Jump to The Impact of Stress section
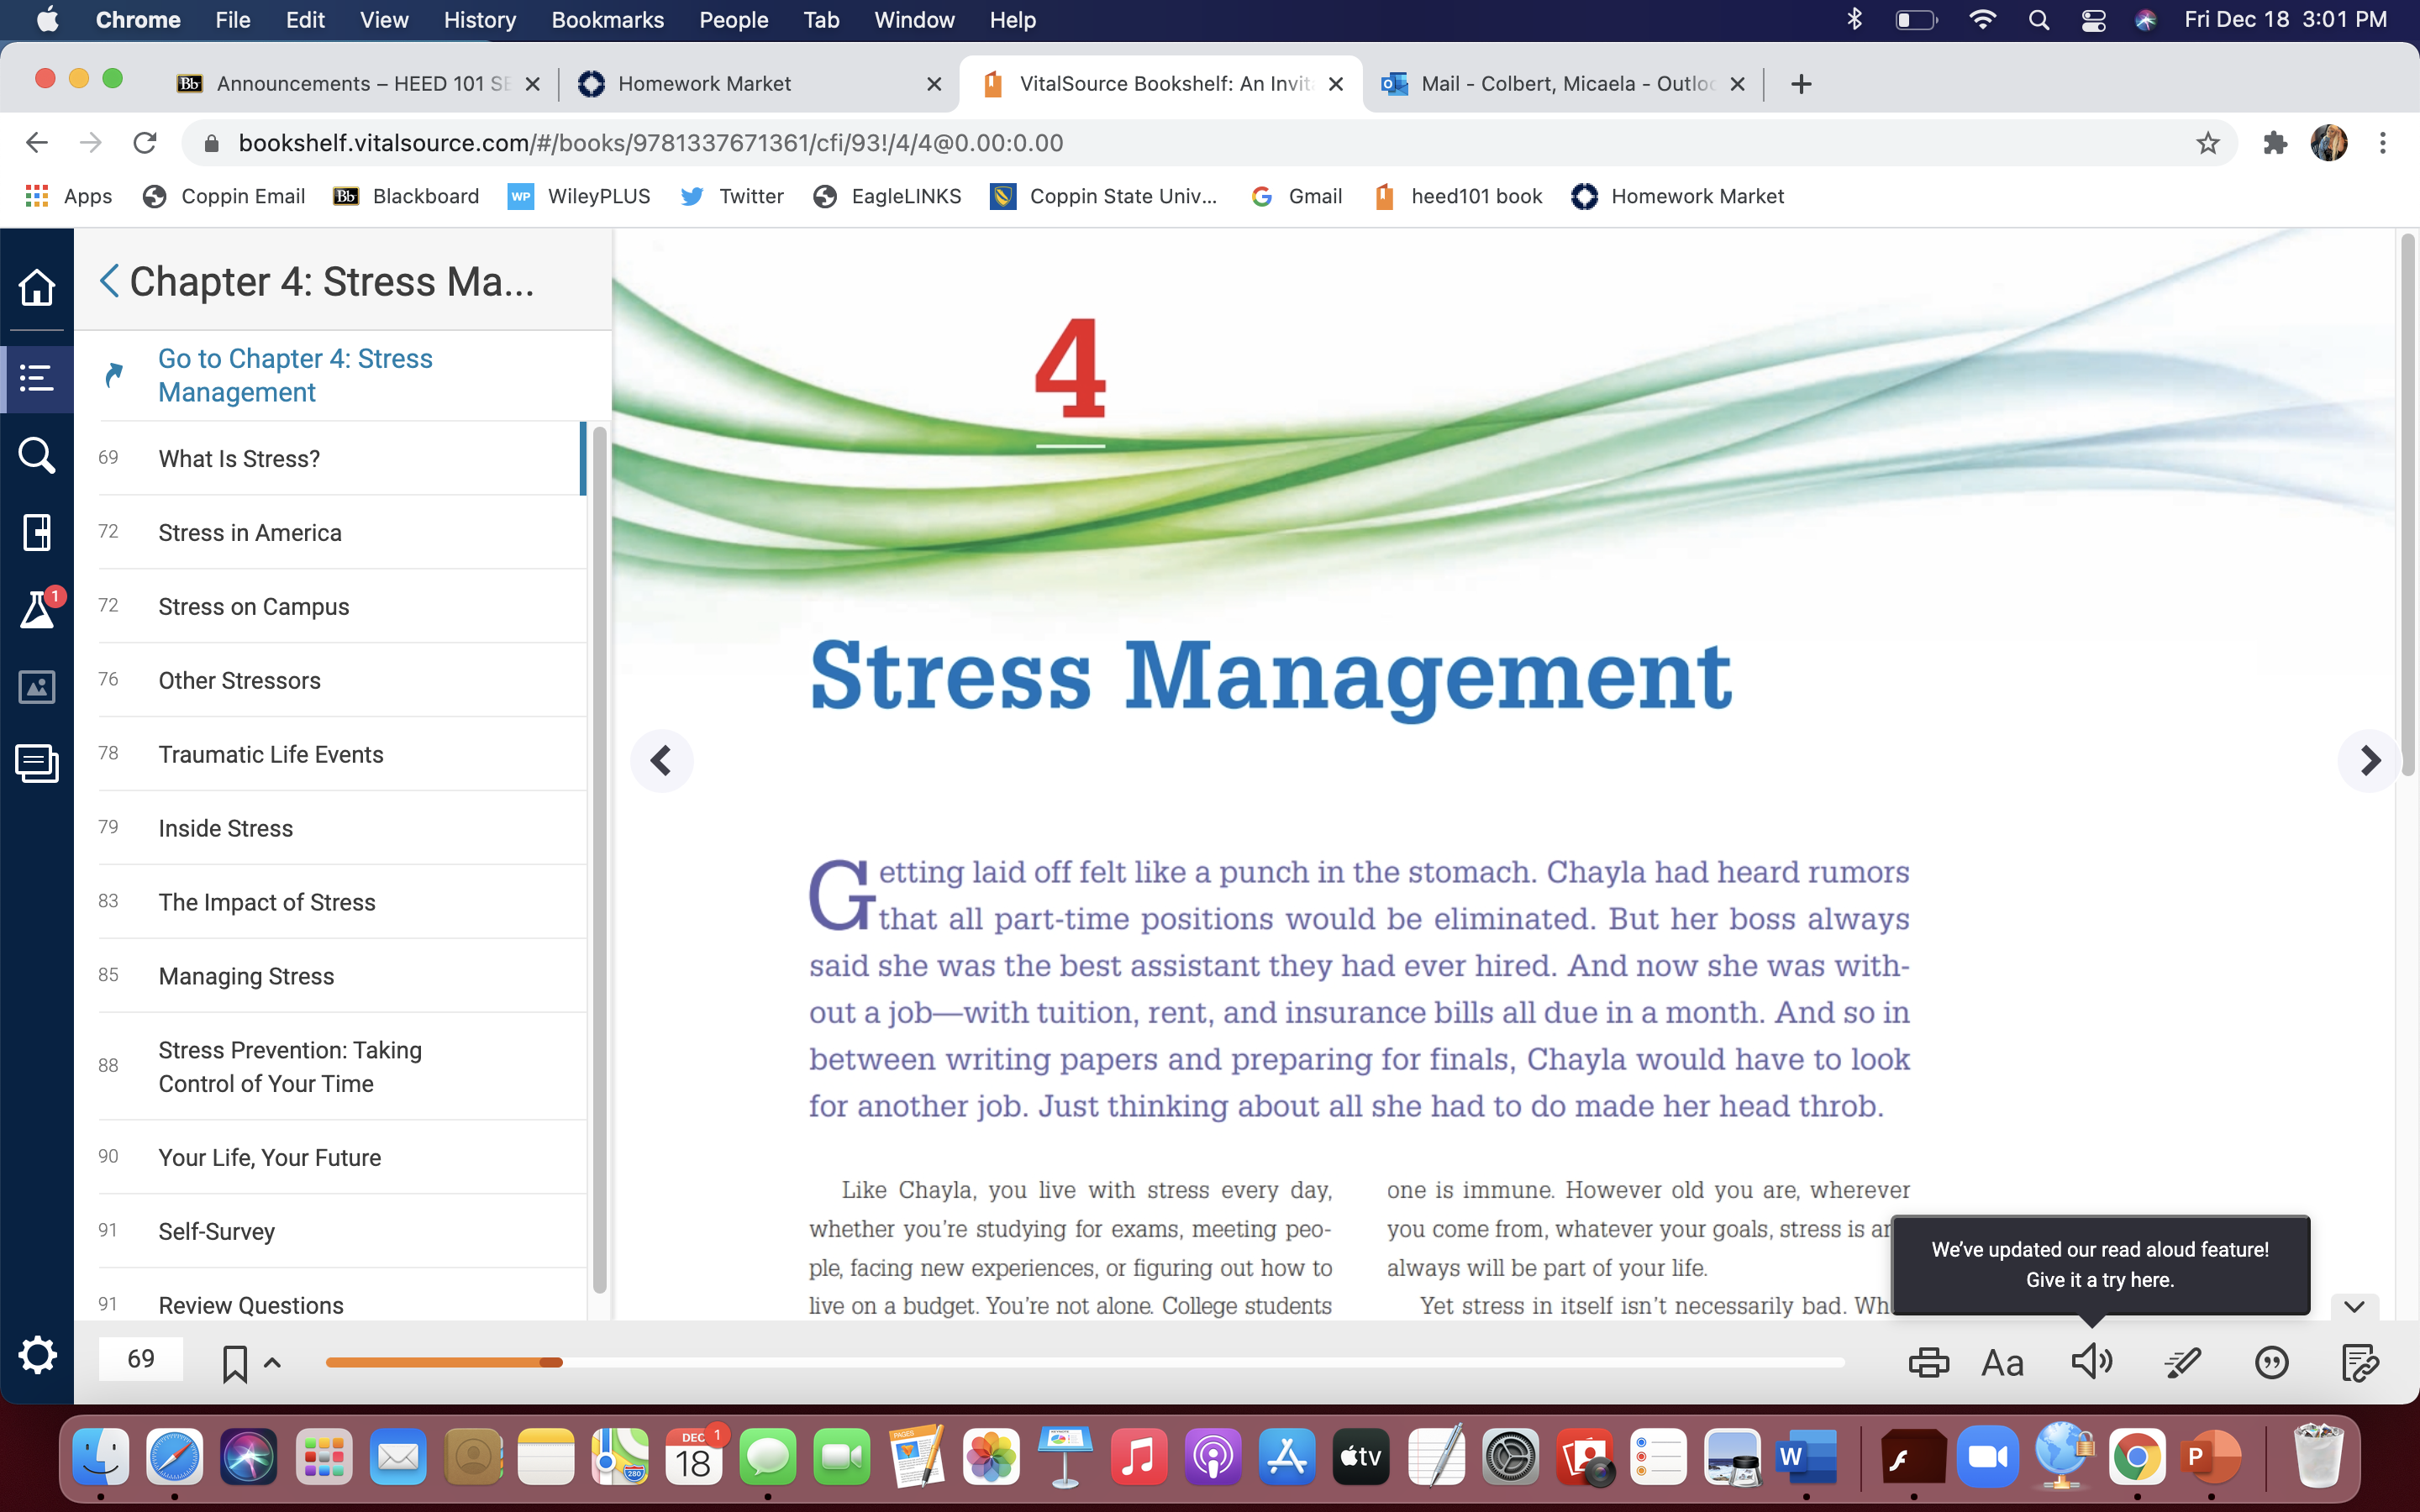2420x1512 pixels. (342, 903)
